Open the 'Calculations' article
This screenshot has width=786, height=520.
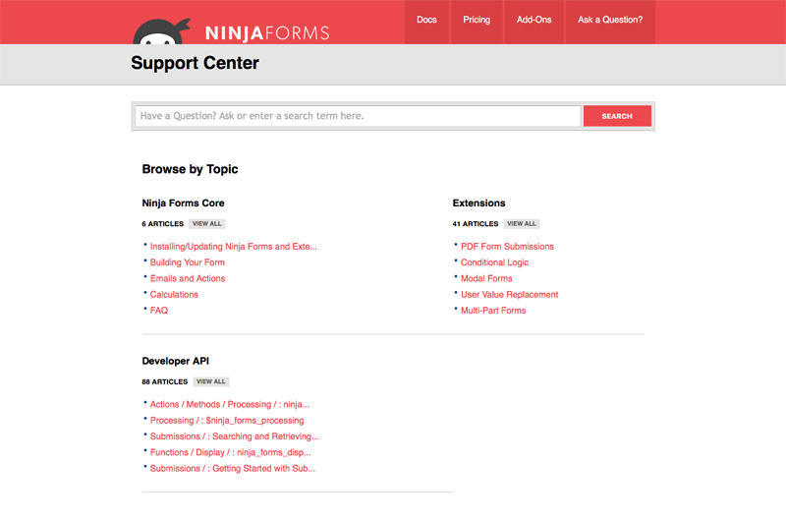pyautogui.click(x=174, y=294)
